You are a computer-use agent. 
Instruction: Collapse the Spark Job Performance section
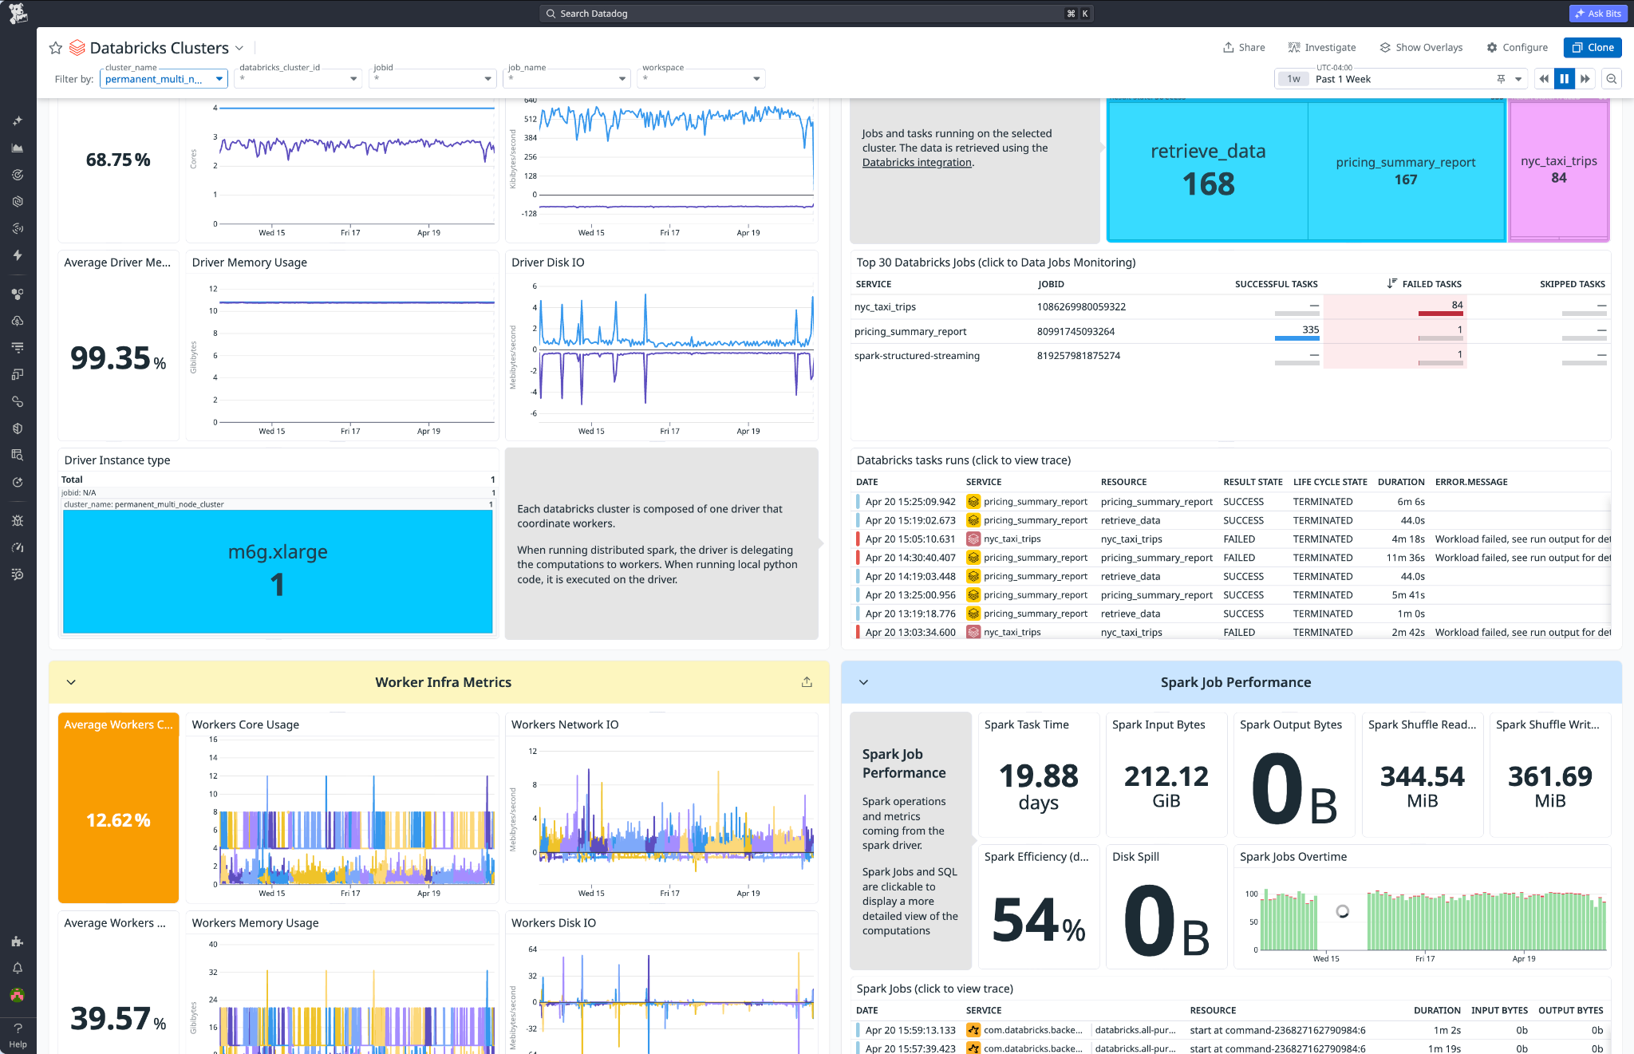point(863,682)
